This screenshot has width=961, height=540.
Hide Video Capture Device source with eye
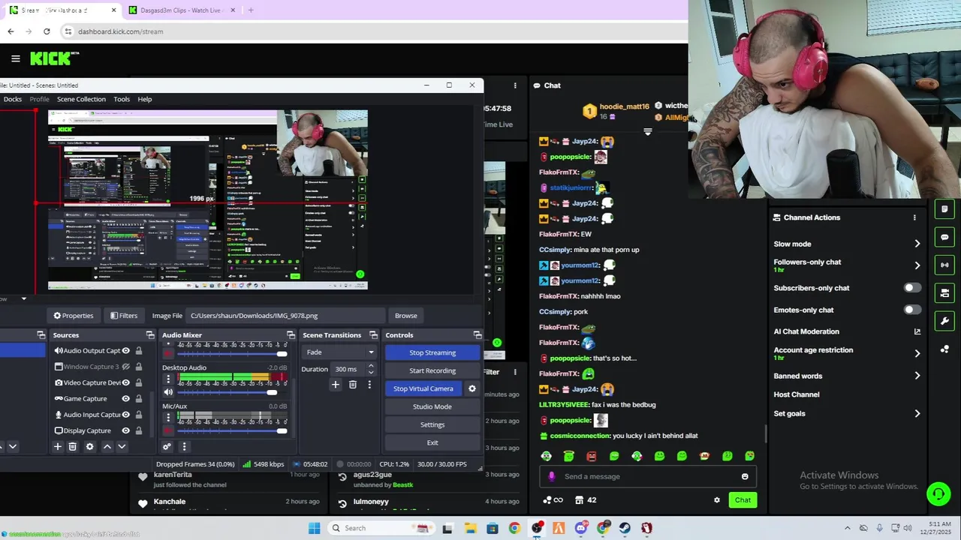[x=126, y=382]
